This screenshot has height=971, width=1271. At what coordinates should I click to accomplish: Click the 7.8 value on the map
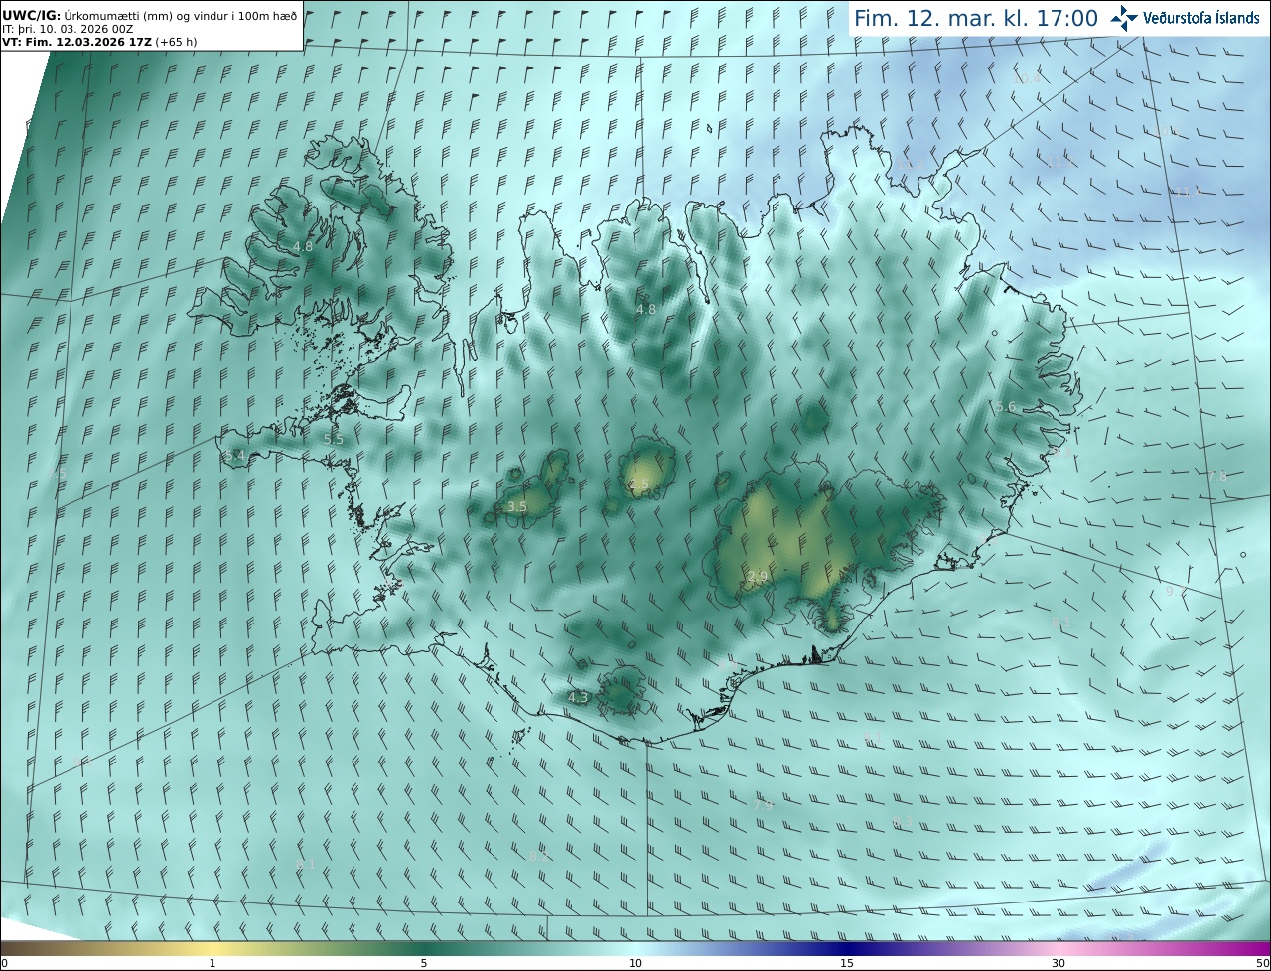1217,476
